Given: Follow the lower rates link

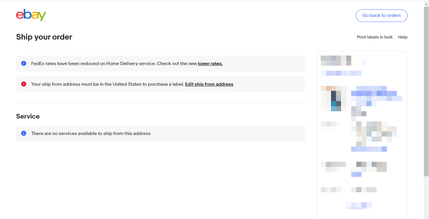Looking at the screenshot, I should pos(210,64).
